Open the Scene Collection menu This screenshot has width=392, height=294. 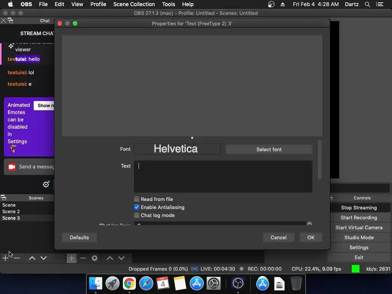click(134, 4)
